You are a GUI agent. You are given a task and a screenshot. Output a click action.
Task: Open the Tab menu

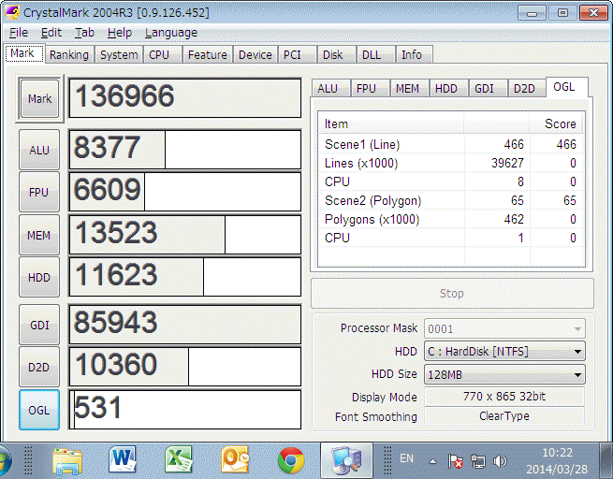pyautogui.click(x=84, y=33)
